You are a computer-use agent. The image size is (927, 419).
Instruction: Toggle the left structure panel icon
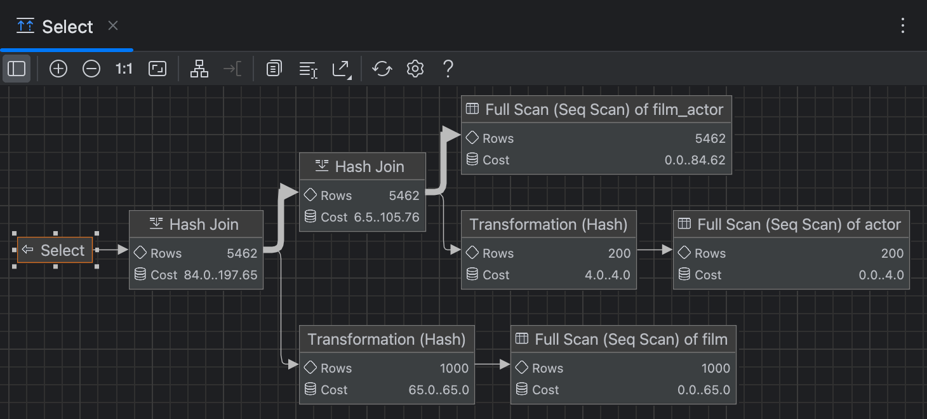17,69
